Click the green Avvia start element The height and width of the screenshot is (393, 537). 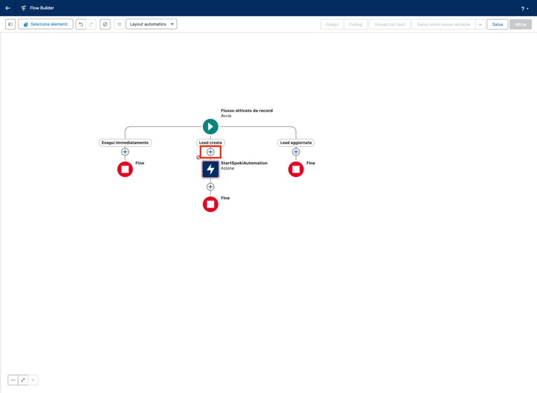210,126
